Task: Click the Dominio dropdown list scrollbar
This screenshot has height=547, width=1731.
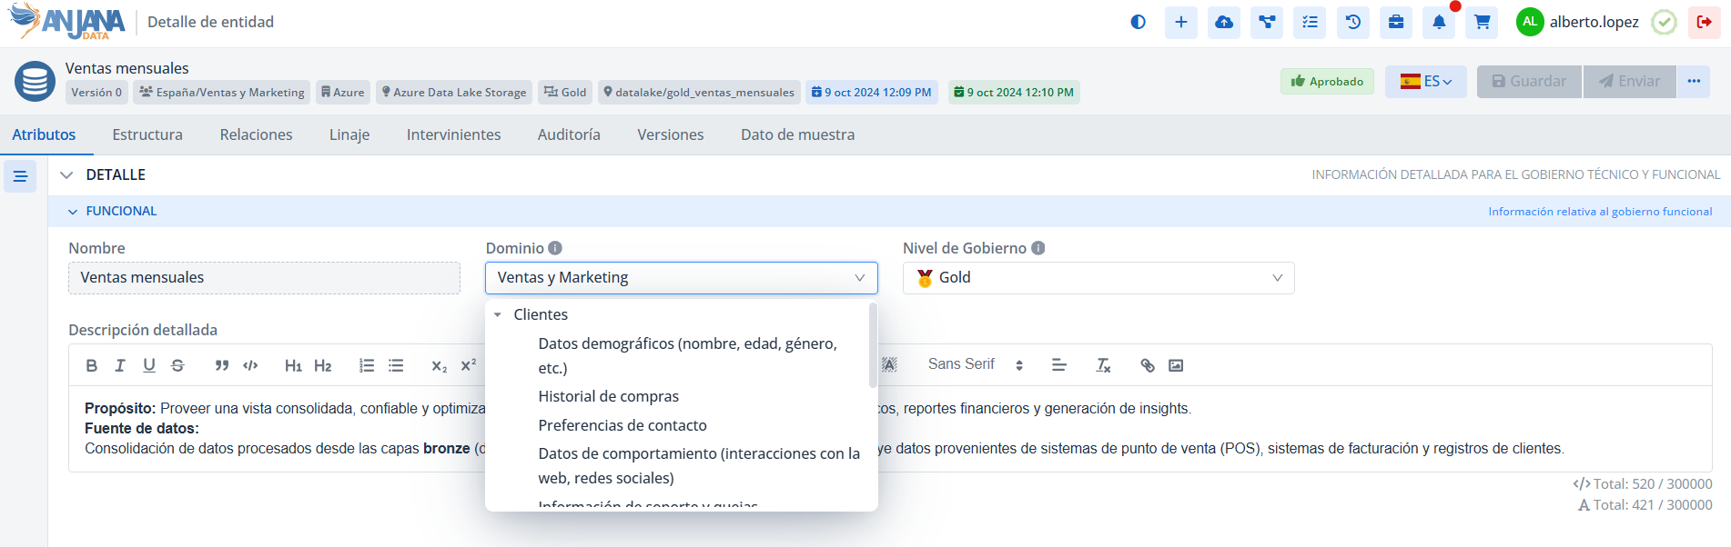Action: click(x=873, y=345)
